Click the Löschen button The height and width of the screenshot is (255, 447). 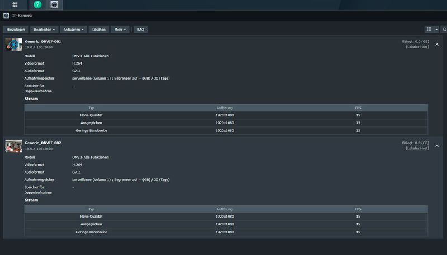[x=99, y=29]
